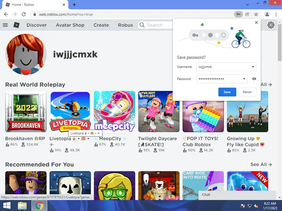The width and height of the screenshot is (282, 211).
Task: Click the Brookhaven RP title link
Action: pyautogui.click(x=25, y=138)
